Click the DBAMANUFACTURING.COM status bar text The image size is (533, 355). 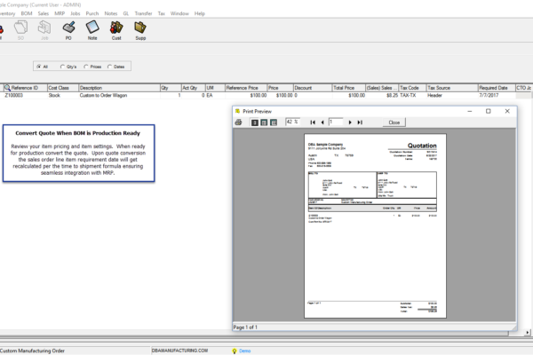click(x=179, y=351)
